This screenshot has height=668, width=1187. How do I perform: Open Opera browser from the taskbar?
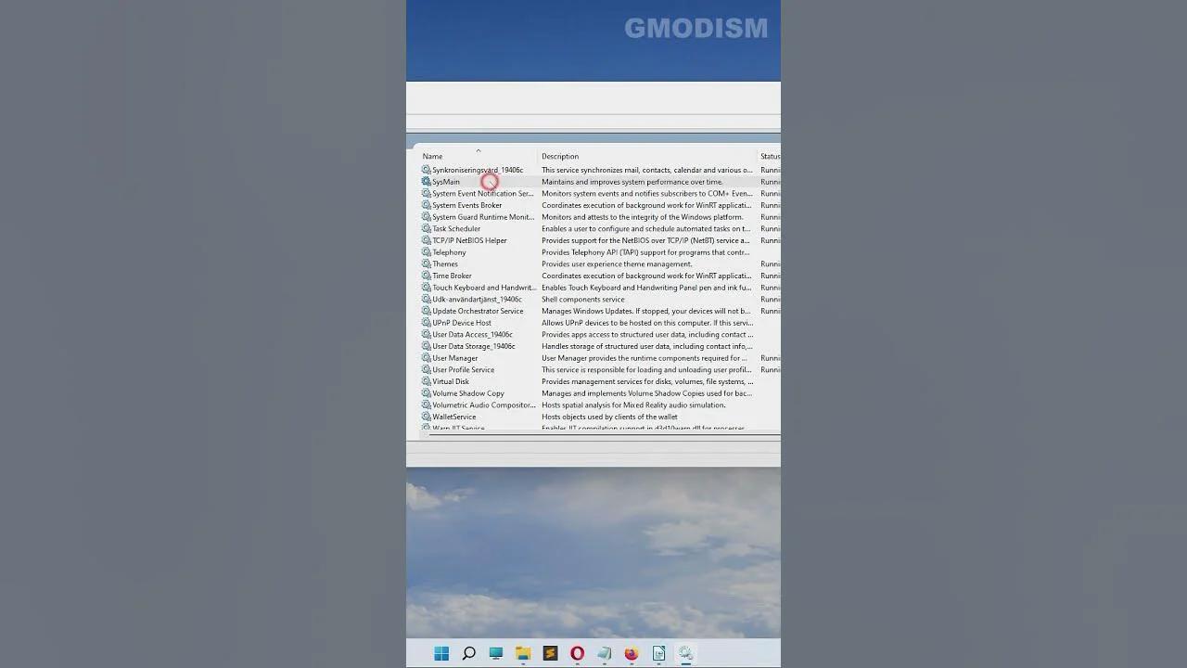point(576,653)
